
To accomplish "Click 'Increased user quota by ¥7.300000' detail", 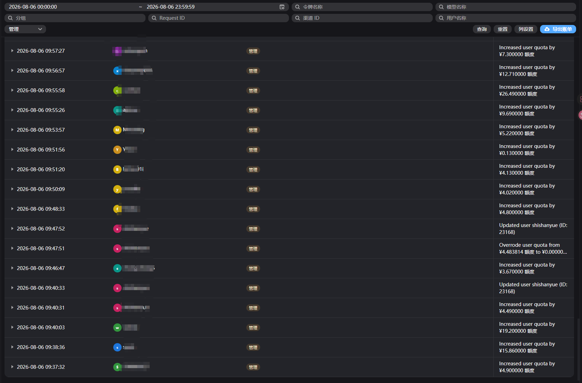I will [x=527, y=51].
